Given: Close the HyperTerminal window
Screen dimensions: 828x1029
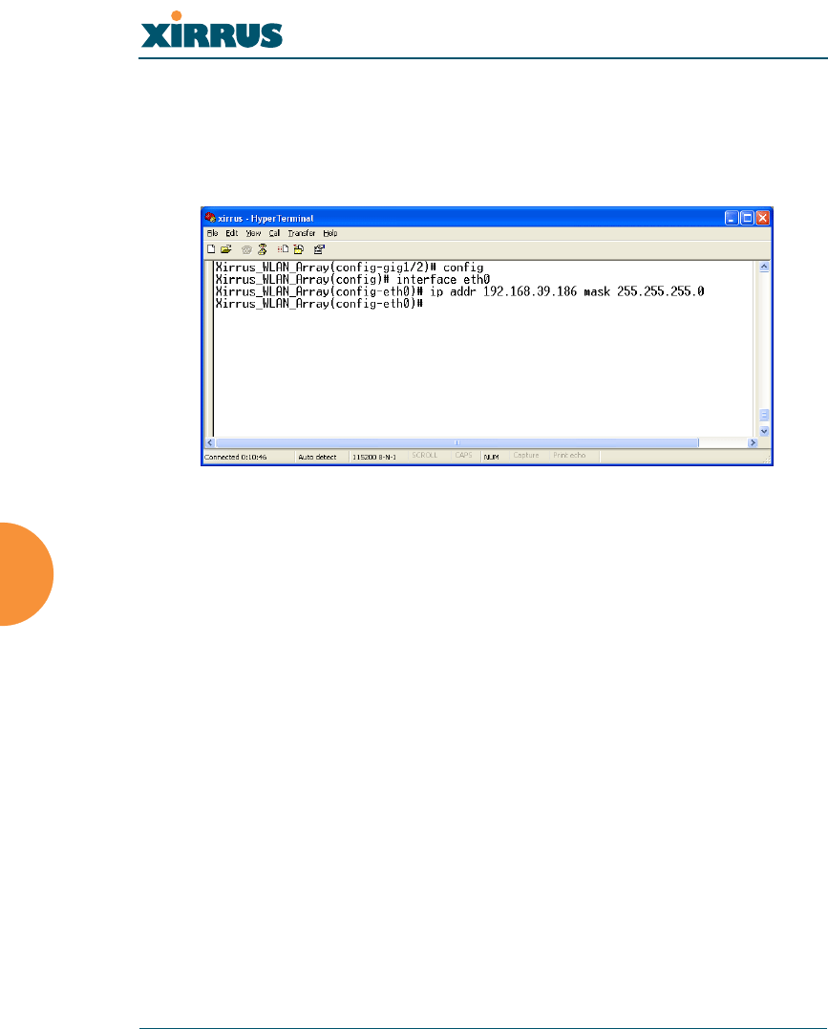Looking at the screenshot, I should coord(762,218).
